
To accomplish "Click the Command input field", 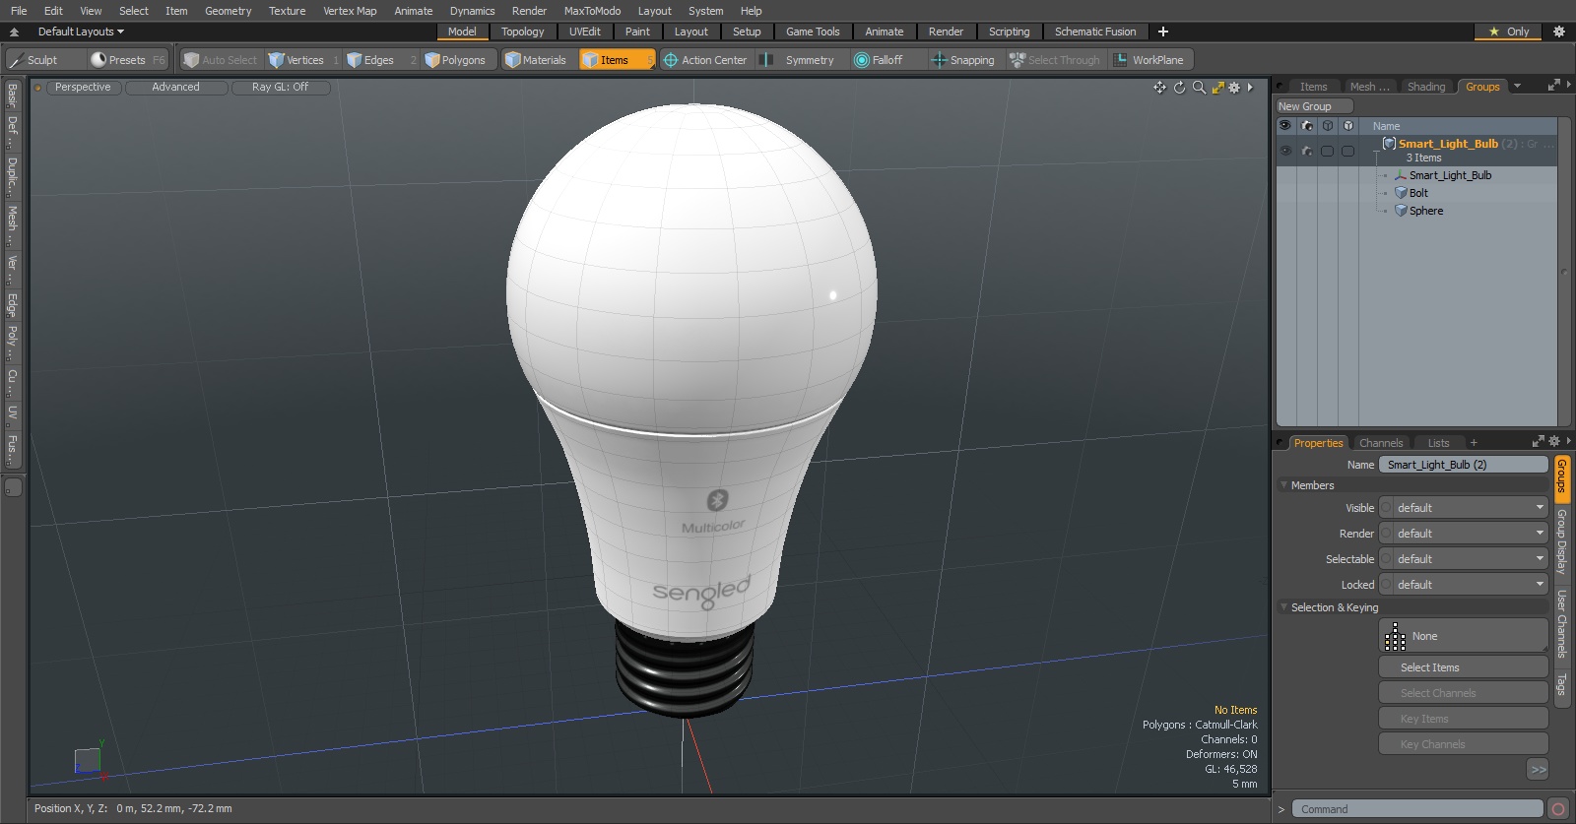I will pyautogui.click(x=1416, y=809).
